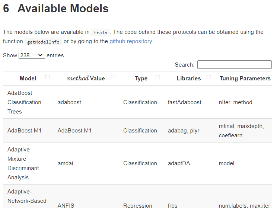Click the adaptDA library cell
The width and height of the screenshot is (277, 208).
coord(179,163)
